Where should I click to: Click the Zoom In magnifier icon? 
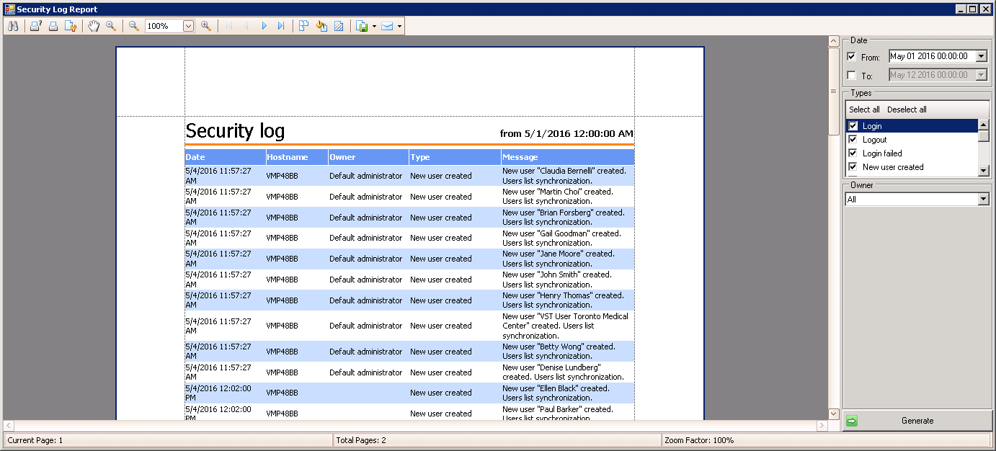point(206,26)
